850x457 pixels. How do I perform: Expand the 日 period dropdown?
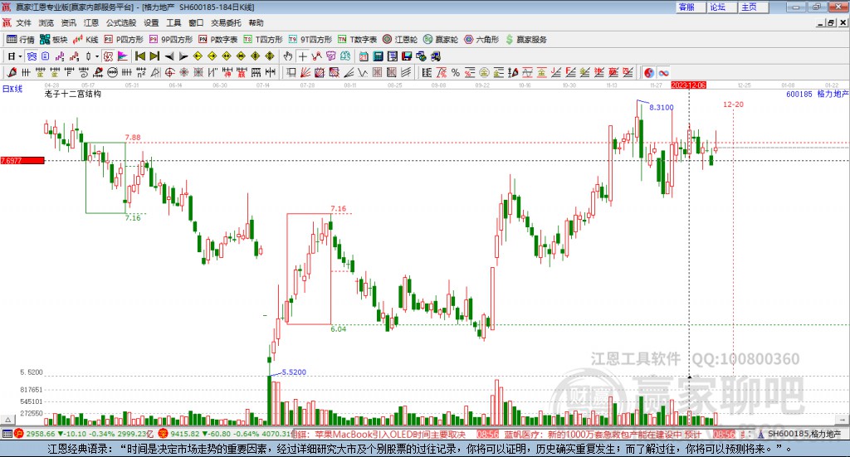click(x=20, y=56)
